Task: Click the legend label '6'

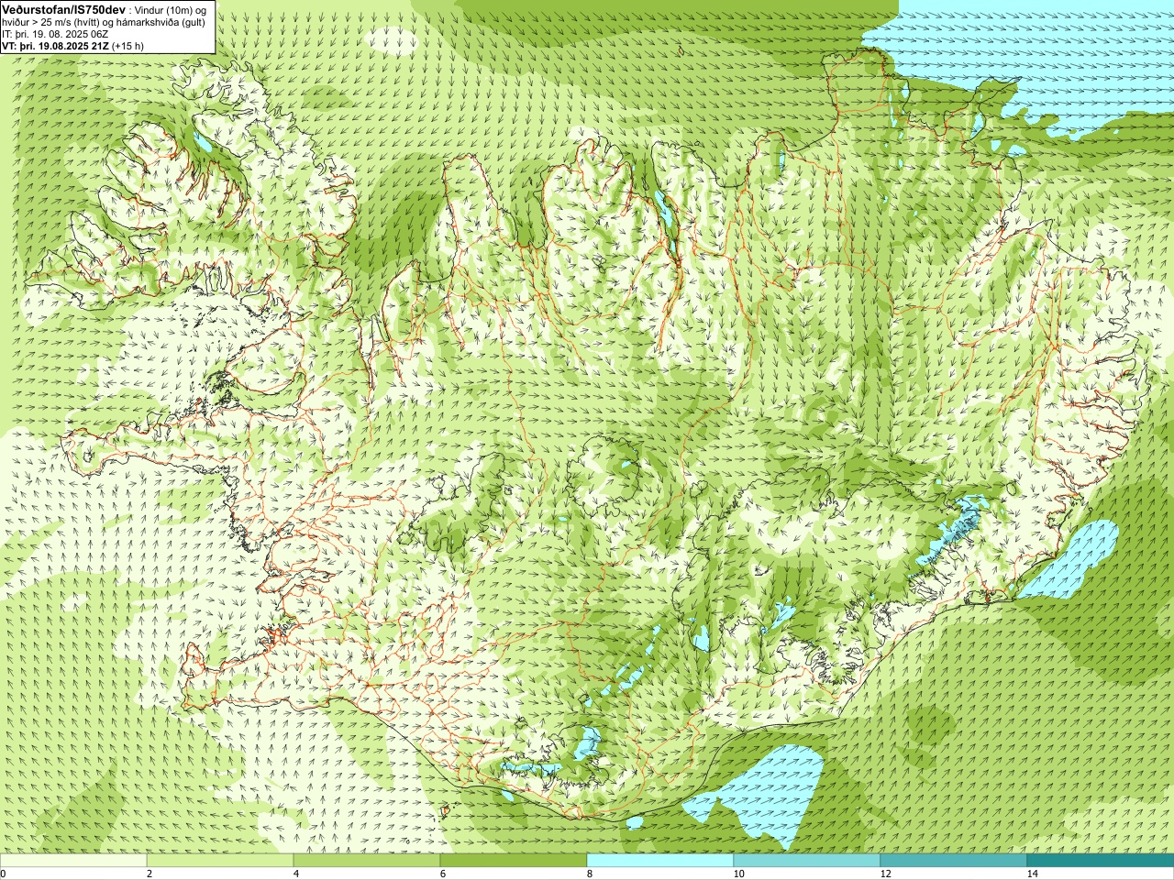Action: tap(443, 874)
